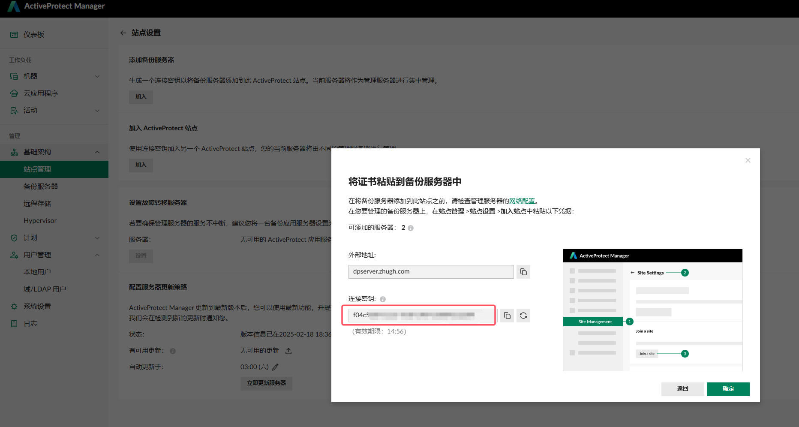Screen dimensions: 799x427
Task: Collapse the 基础架构 section chevron
Action: point(97,152)
